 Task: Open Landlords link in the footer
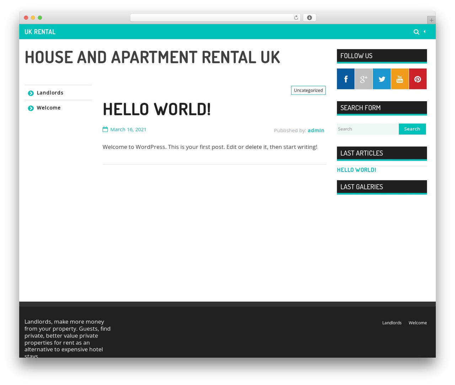coord(392,323)
